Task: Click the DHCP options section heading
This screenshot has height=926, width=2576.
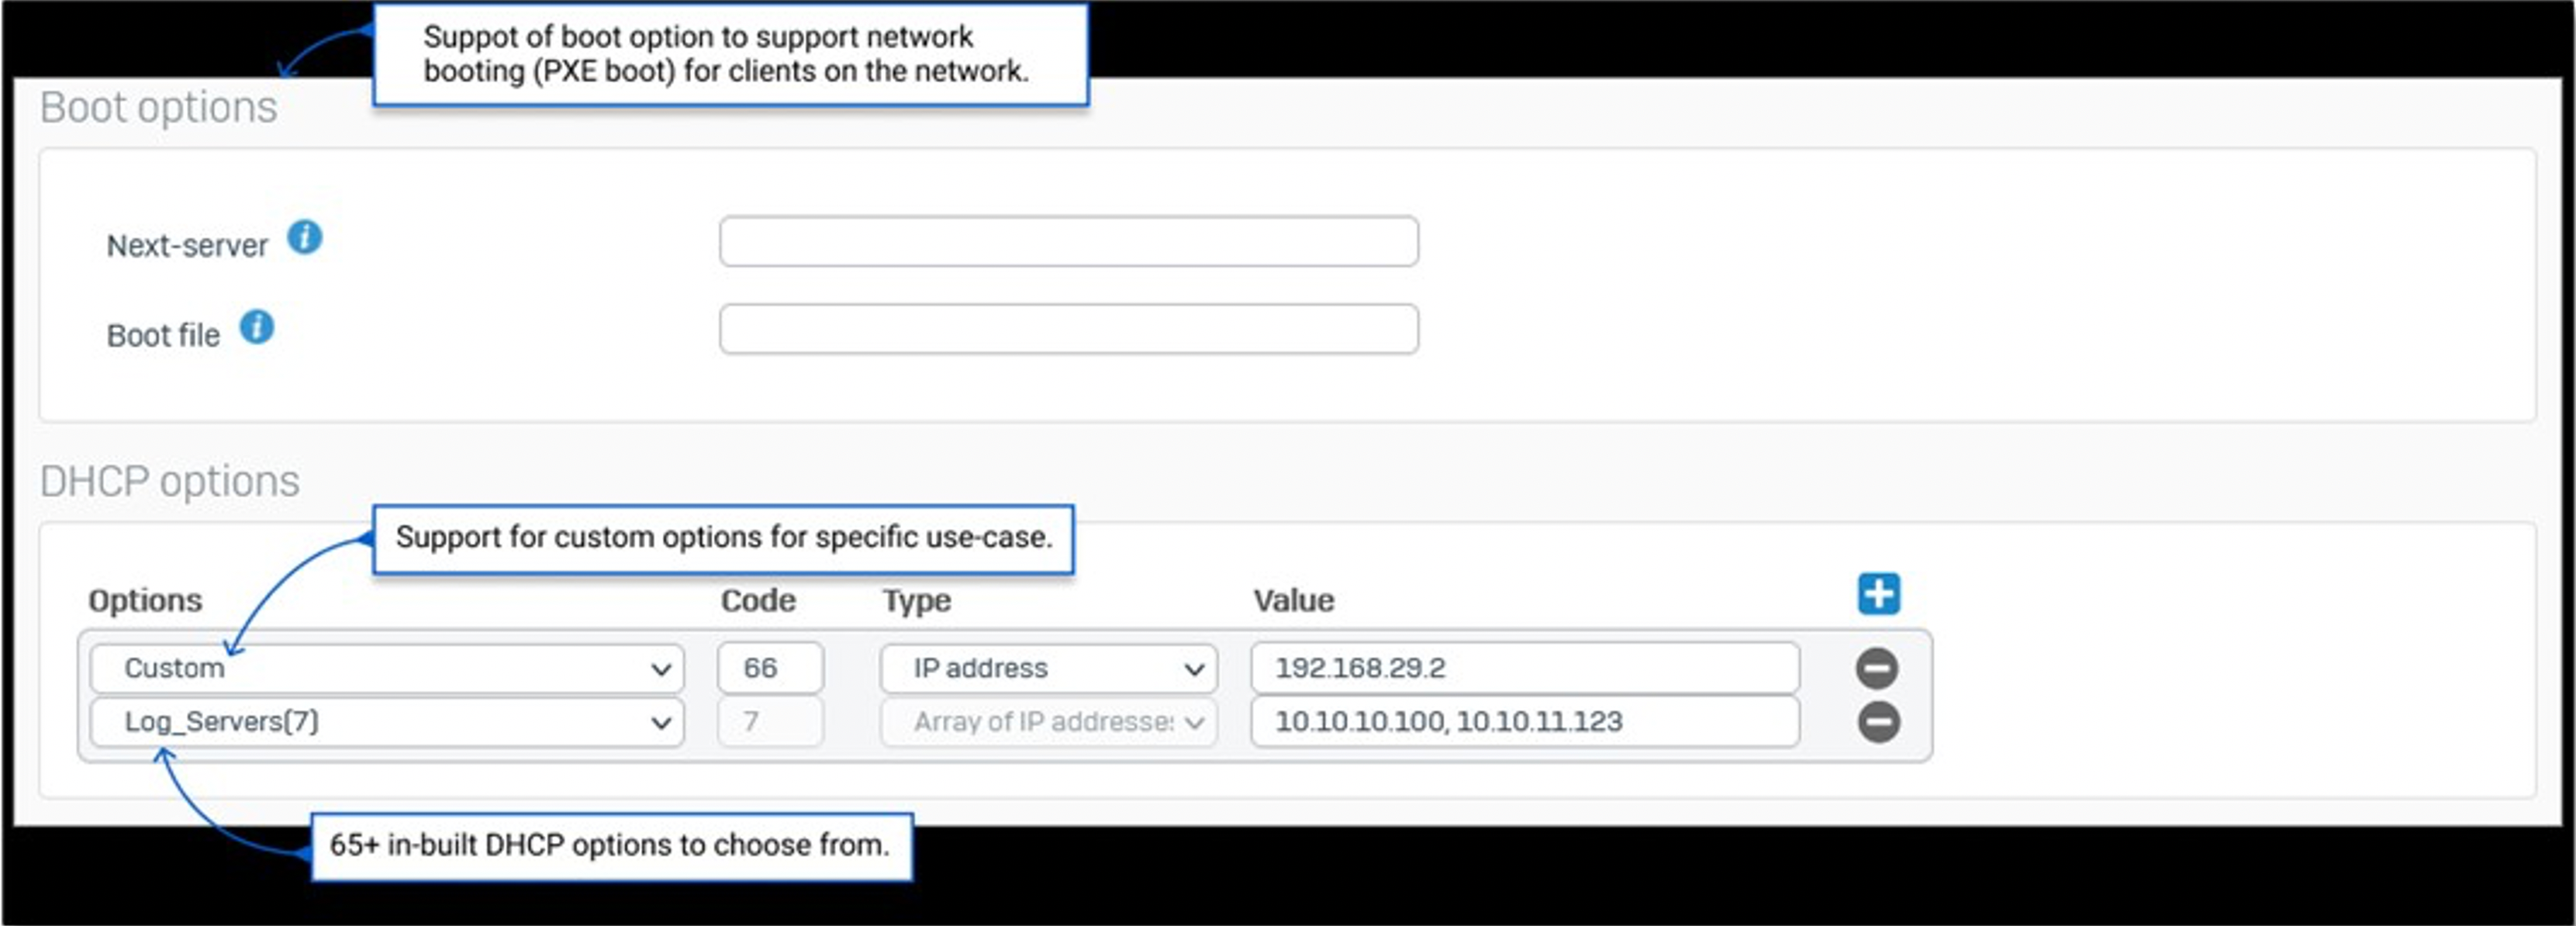Action: (169, 482)
